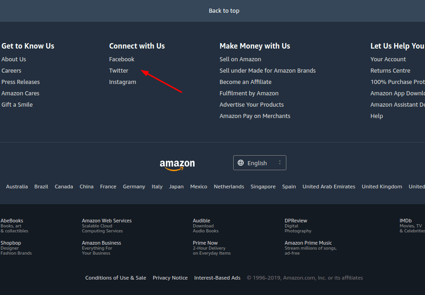Select the Japan country link

[176, 187]
